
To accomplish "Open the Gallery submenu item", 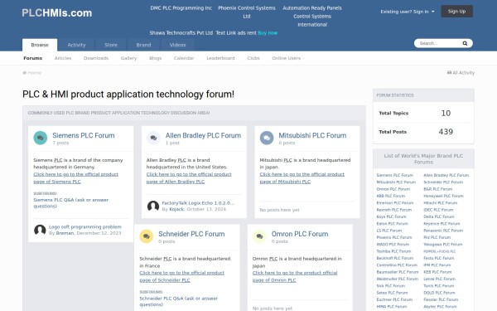I will [128, 58].
